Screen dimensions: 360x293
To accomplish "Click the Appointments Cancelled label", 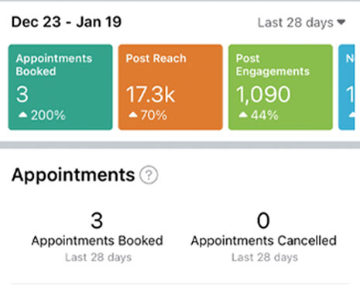I will pyautogui.click(x=263, y=241).
